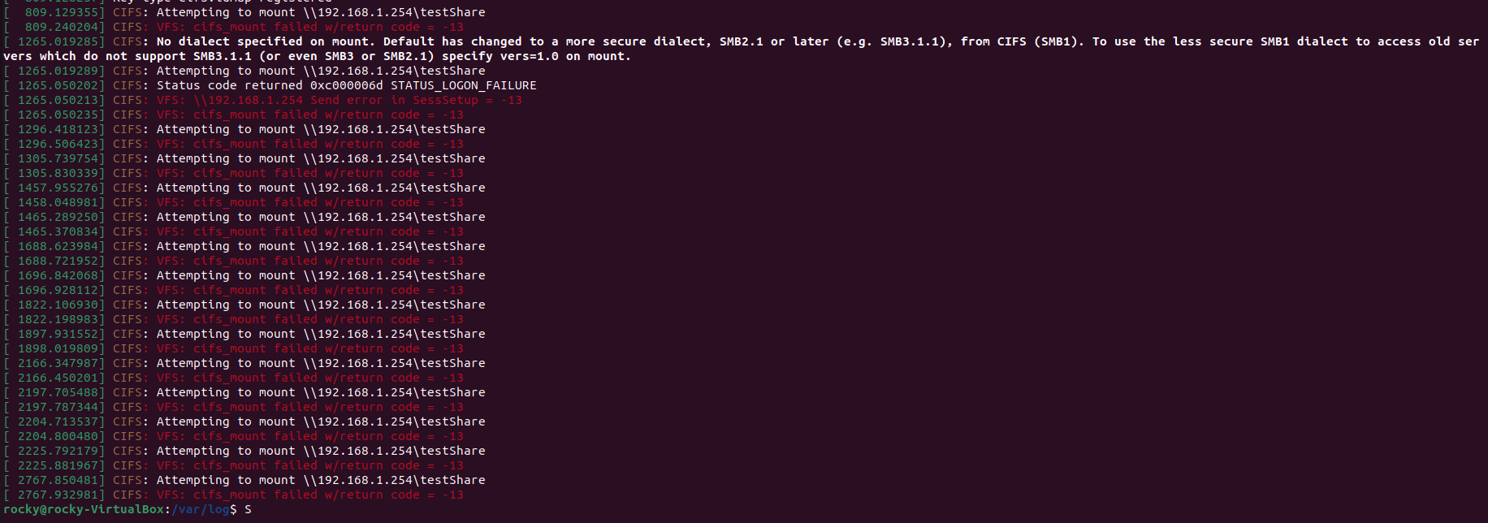Click the shell prompt rocky@rocky-VirtualBox

pos(84,509)
